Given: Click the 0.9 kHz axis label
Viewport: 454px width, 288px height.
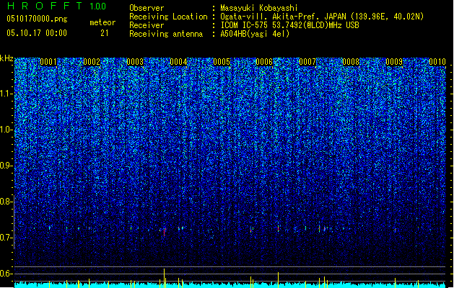Looking at the screenshot, I should pyautogui.click(x=6, y=166).
